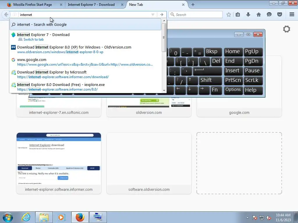Close the Internet Explorer 7 - Download tab
298x223 pixels.
122,5
